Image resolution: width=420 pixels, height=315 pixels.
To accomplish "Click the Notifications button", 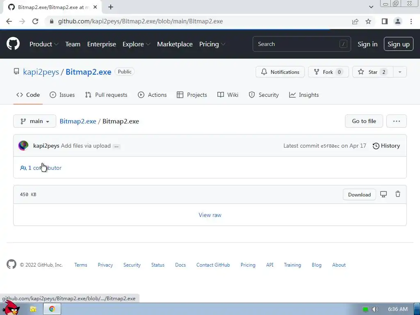I will point(280,72).
